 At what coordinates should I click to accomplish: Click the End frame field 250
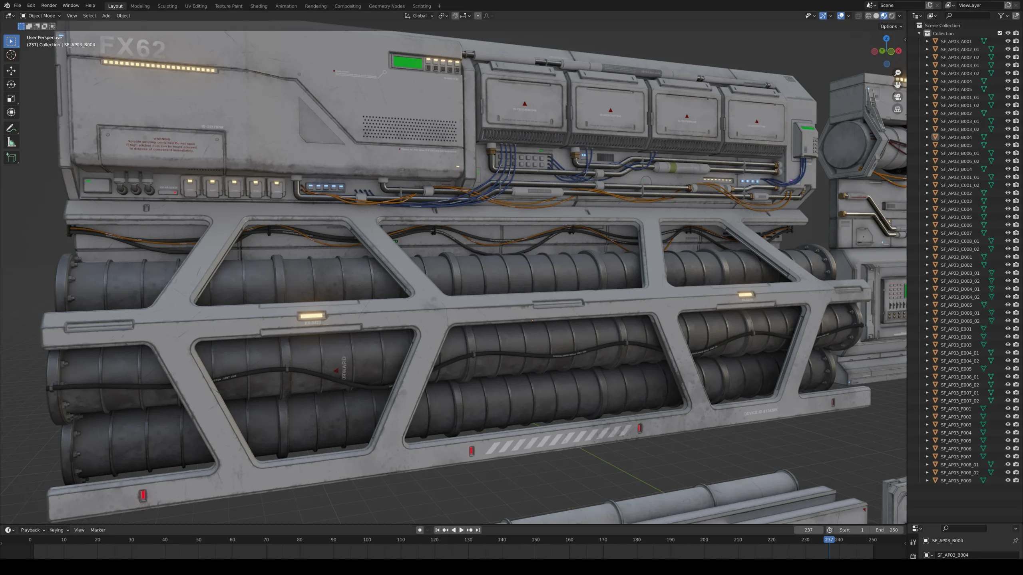[x=887, y=530]
